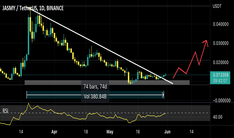Click the 0.030000 price axis label
This screenshot has width=234, height=138.
coord(221,43)
